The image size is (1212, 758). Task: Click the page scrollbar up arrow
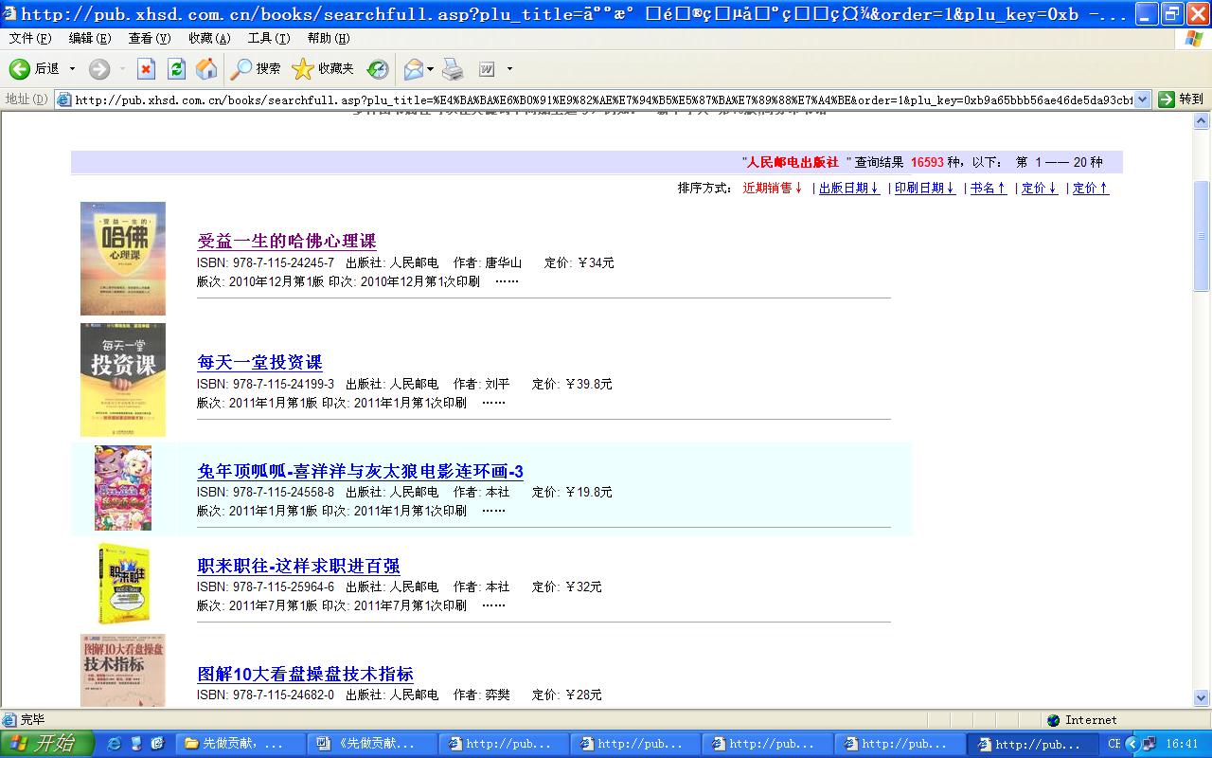pyautogui.click(x=1202, y=121)
